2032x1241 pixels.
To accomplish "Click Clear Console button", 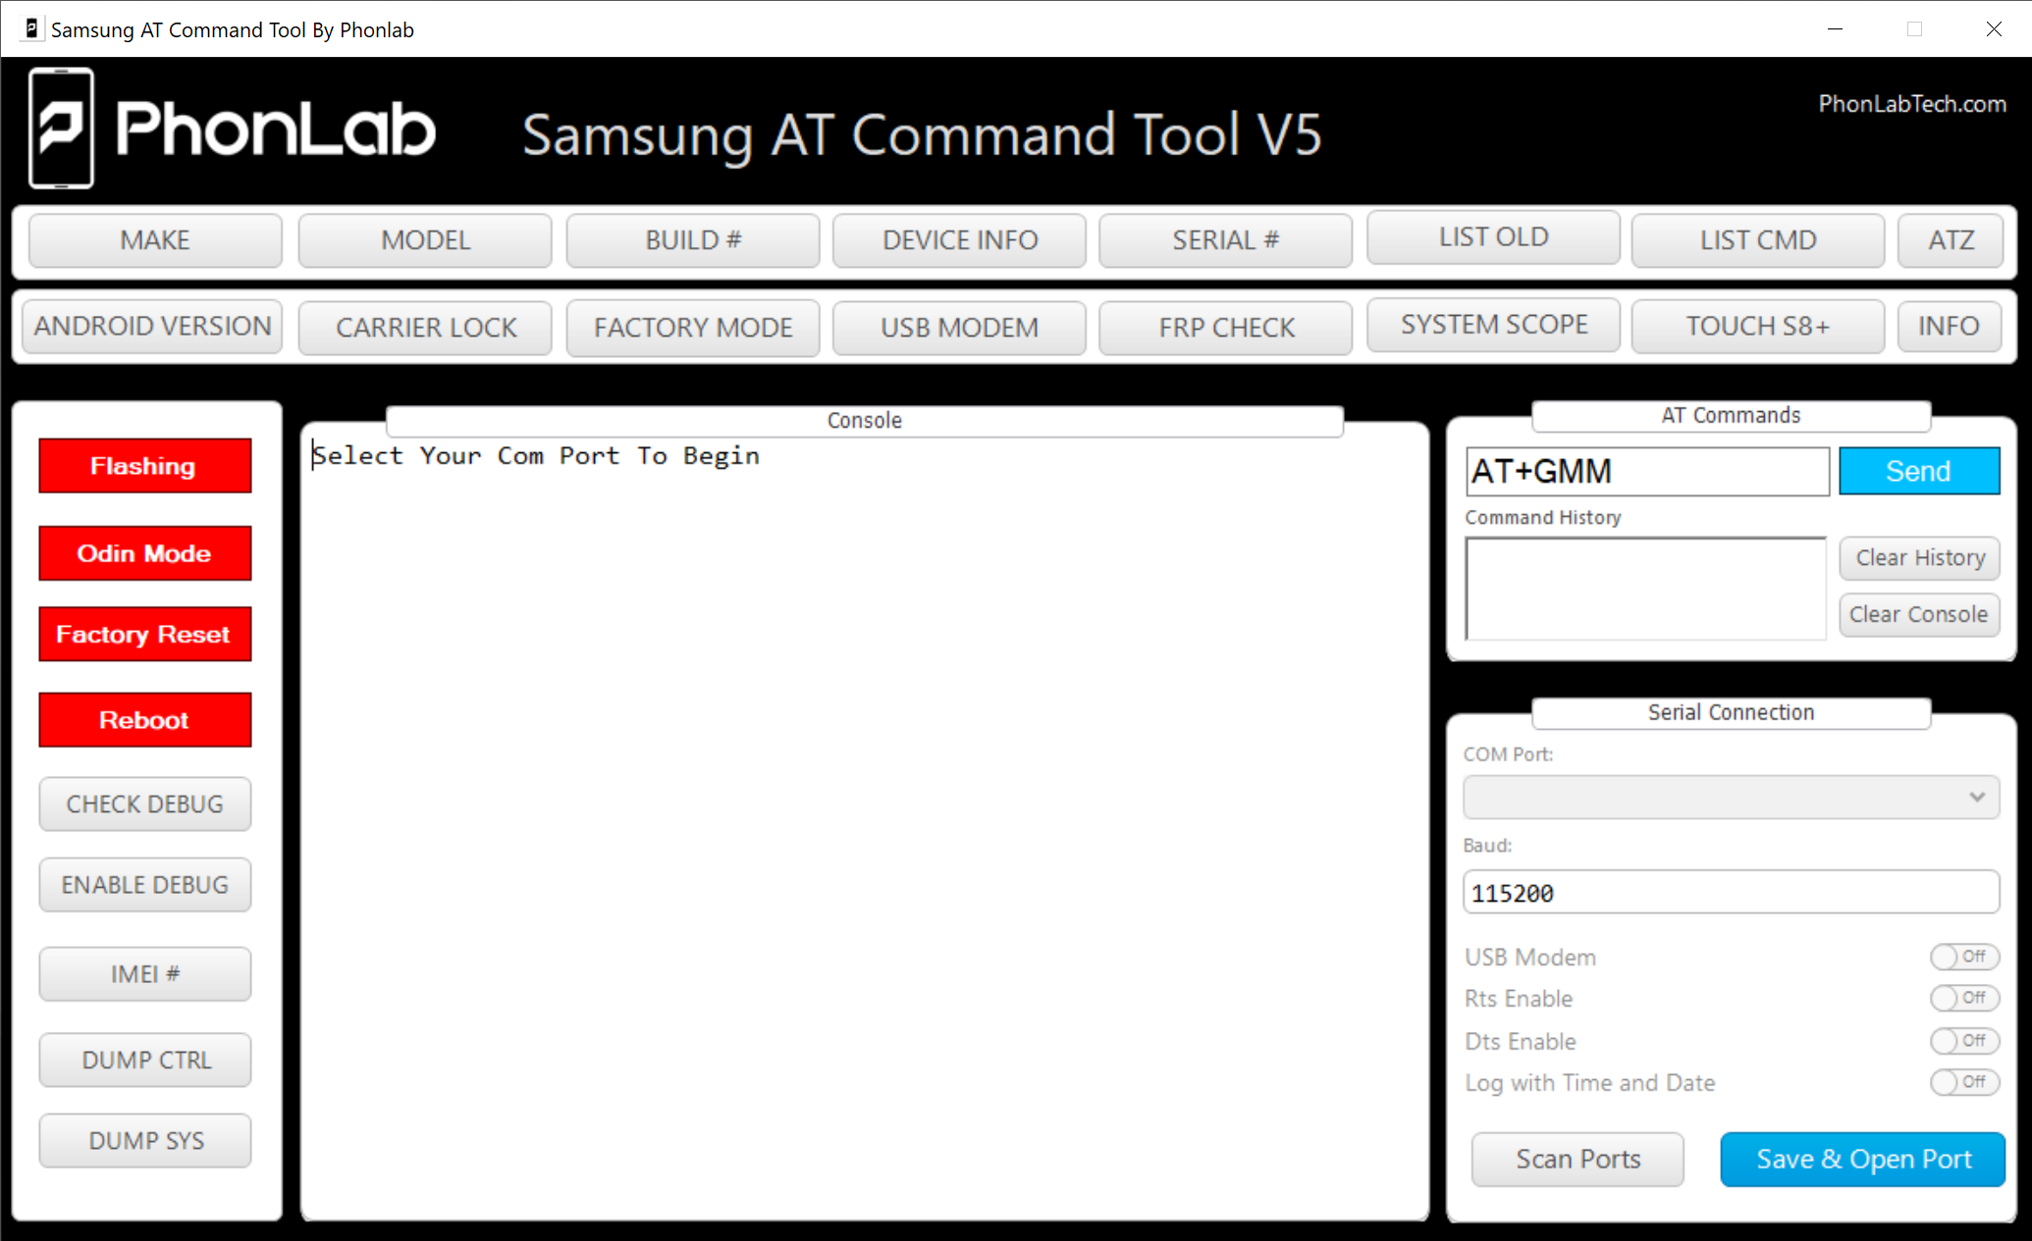I will click(x=1919, y=615).
